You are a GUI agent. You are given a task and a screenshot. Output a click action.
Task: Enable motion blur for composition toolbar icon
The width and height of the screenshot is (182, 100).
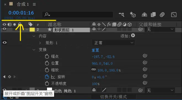pos(162,15)
